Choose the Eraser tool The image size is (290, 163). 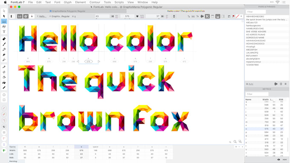point(4,39)
